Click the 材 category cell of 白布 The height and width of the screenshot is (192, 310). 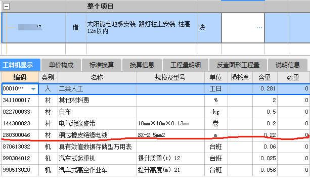[x=48, y=112]
